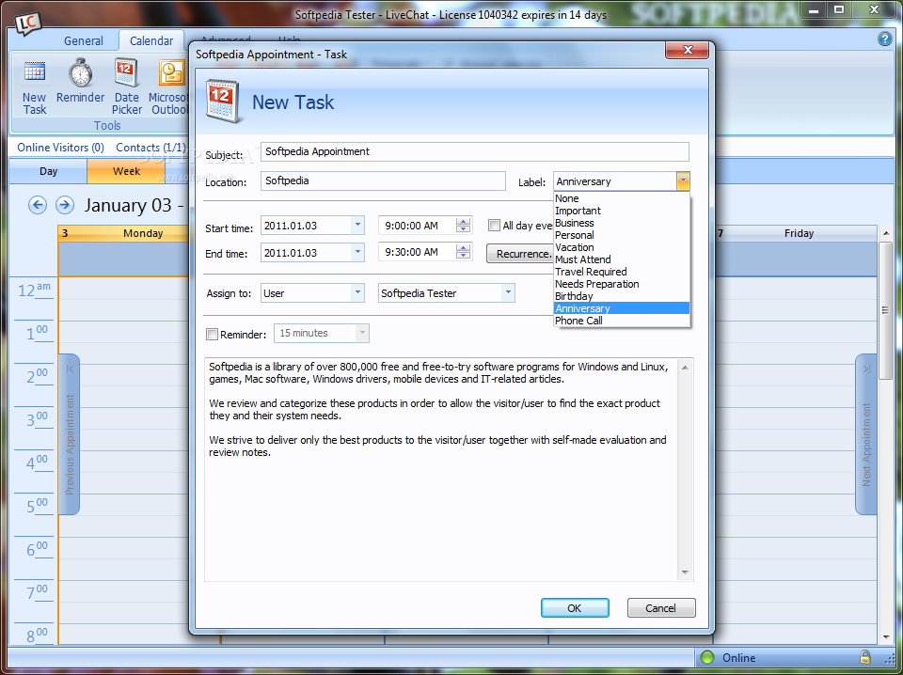Click OK to save the task
The width and height of the screenshot is (903, 675).
tap(575, 607)
